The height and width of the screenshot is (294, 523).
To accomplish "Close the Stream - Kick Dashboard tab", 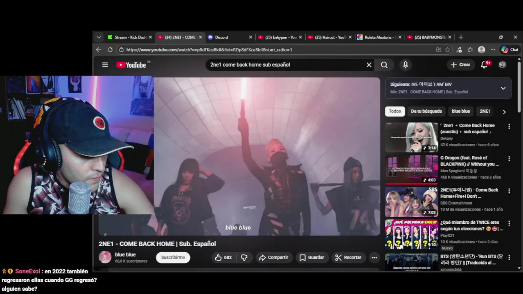I will [x=150, y=37].
